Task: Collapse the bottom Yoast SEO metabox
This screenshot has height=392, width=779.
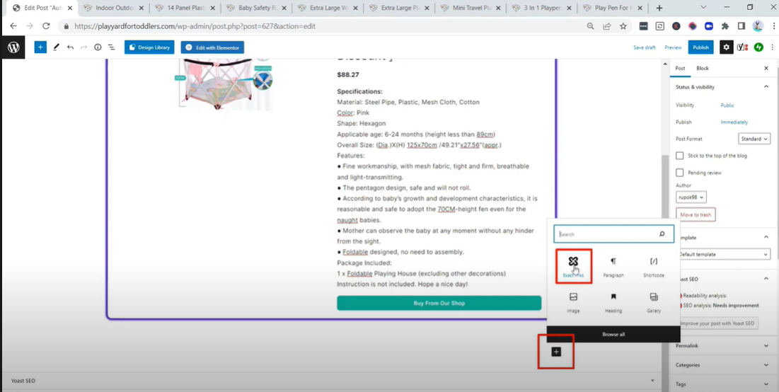Action: (653, 381)
